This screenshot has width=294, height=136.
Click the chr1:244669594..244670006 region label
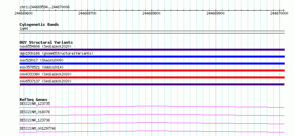tap(45, 7)
